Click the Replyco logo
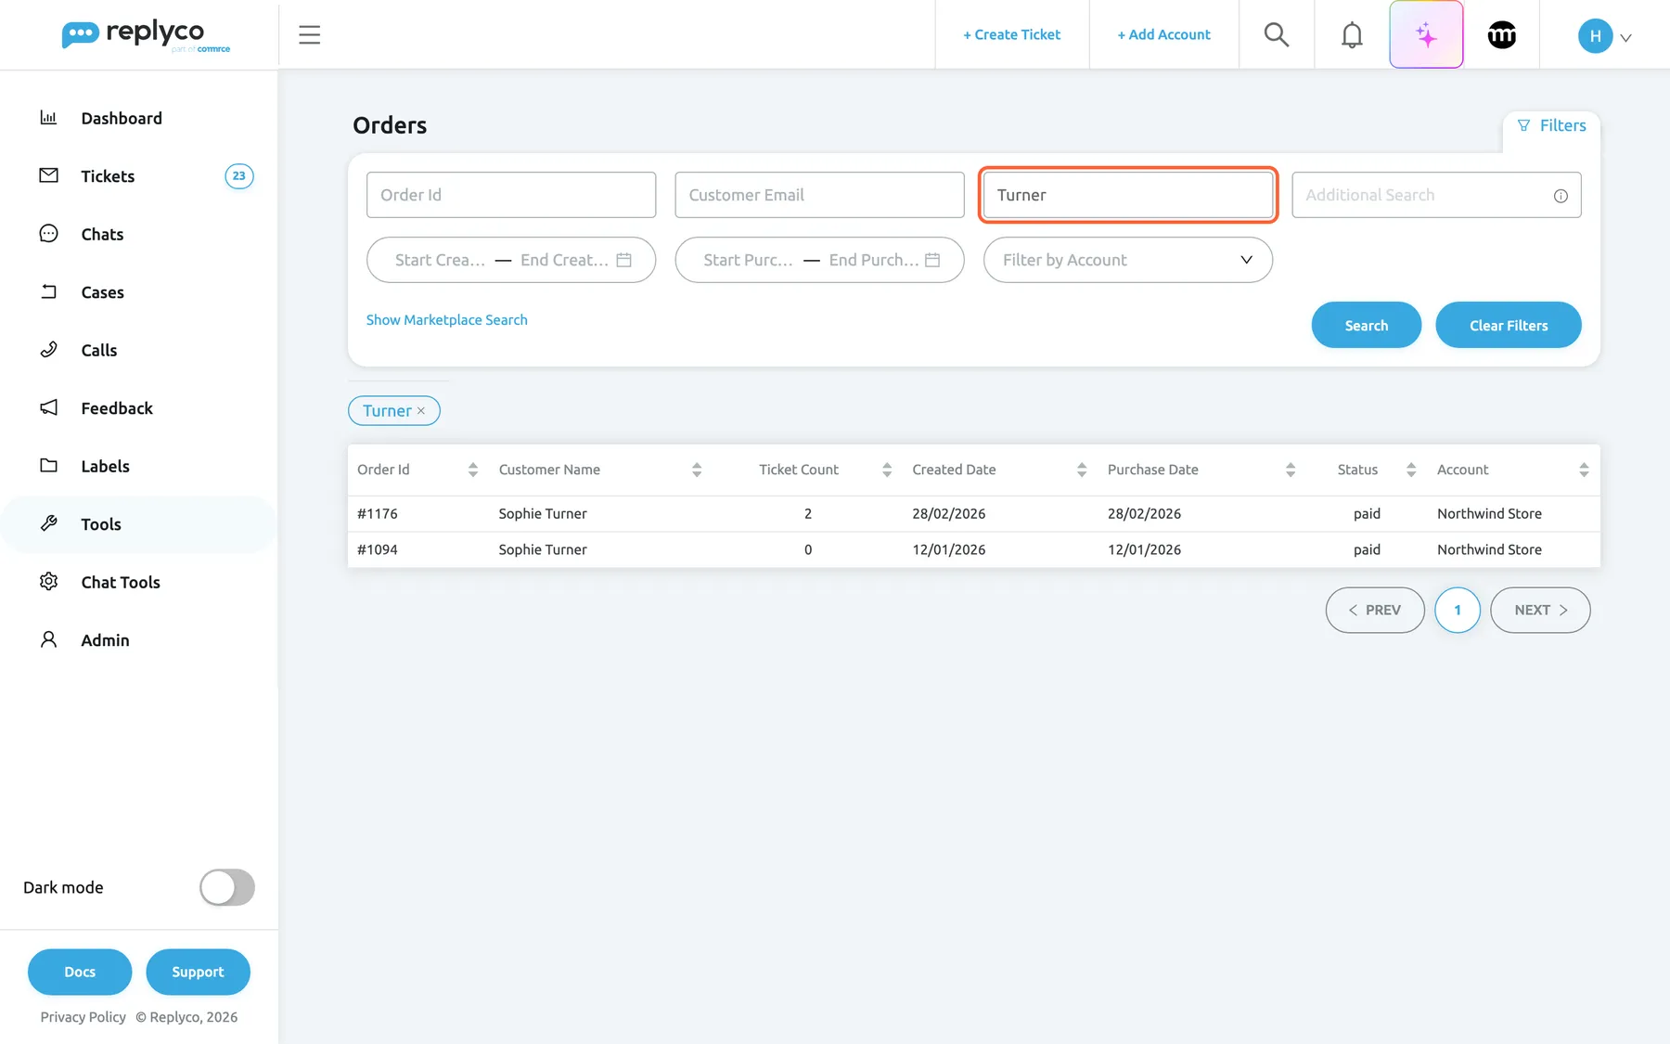Image resolution: width=1670 pixels, height=1044 pixels. pos(146,35)
